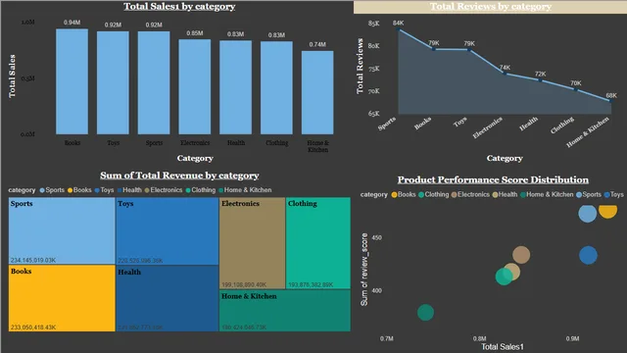This screenshot has height=353, width=627.
Task: Select Health in the revenue treemap legend
Action: click(129, 190)
